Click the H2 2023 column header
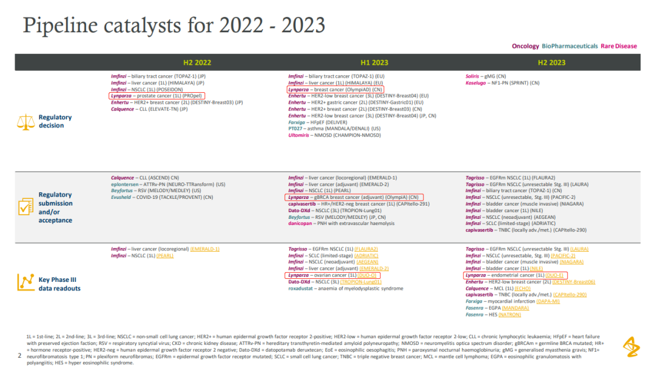Image resolution: width=655 pixels, height=368 pixels. tap(551, 62)
